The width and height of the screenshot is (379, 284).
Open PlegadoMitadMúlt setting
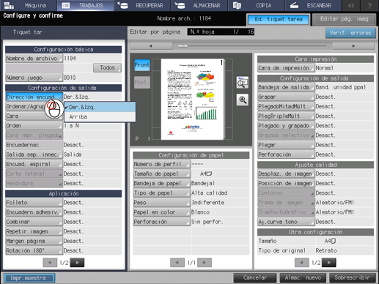coord(286,106)
